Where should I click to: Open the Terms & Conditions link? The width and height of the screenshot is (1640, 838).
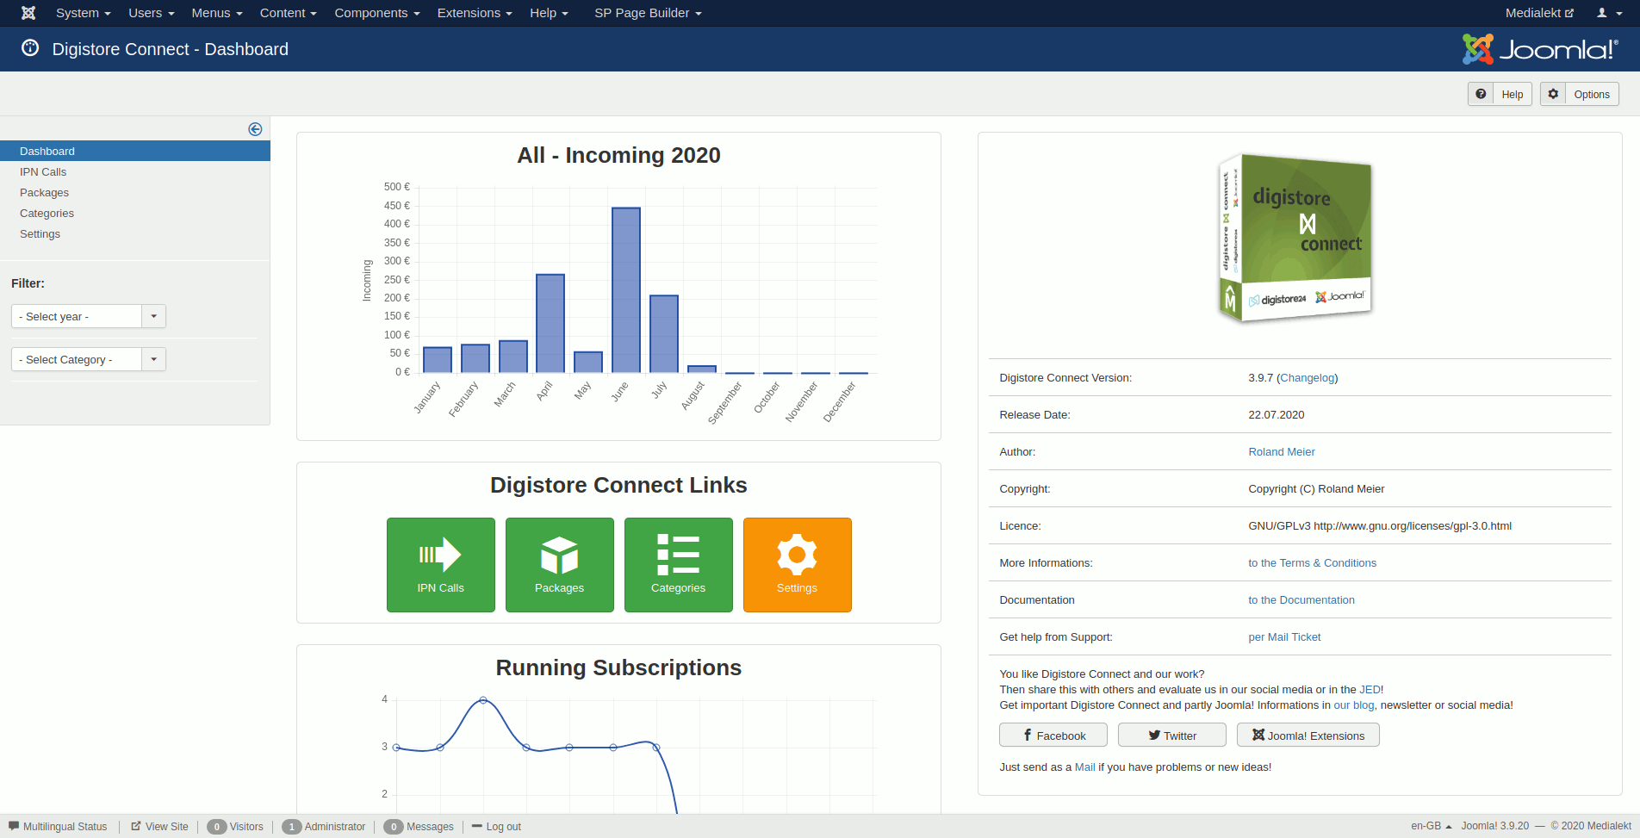click(x=1312, y=562)
